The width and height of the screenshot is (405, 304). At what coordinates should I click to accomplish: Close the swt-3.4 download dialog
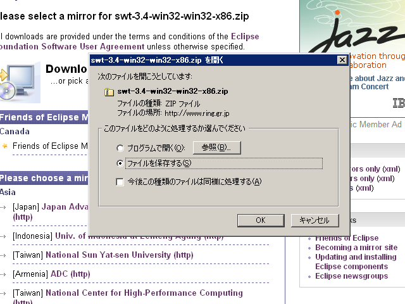(x=342, y=60)
